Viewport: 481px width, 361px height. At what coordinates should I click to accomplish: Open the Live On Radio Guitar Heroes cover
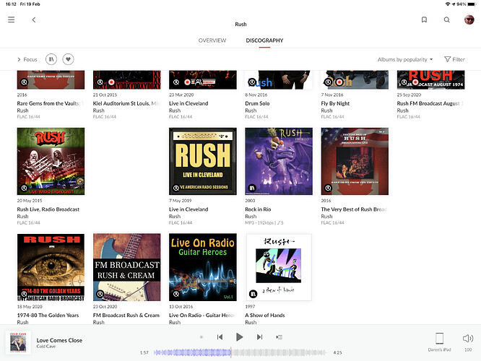pyautogui.click(x=203, y=267)
